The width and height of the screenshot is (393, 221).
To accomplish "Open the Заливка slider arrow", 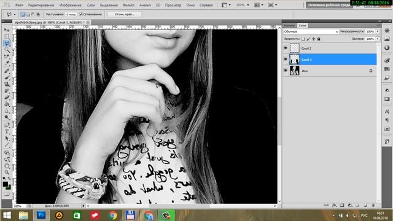I will [x=378, y=39].
